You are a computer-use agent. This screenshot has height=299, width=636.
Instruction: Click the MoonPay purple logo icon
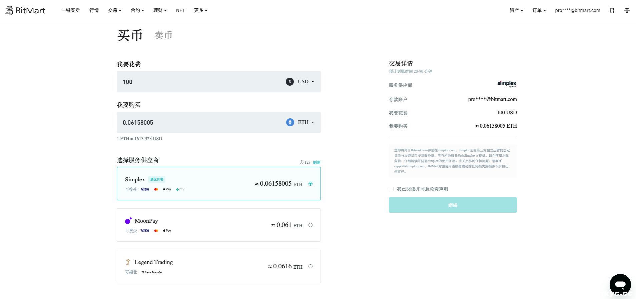(128, 221)
